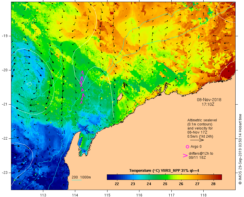Viewport: 244px width, 197px height.
Task: Click the cyan 200/1000m isobath legend line
Action: (77, 180)
